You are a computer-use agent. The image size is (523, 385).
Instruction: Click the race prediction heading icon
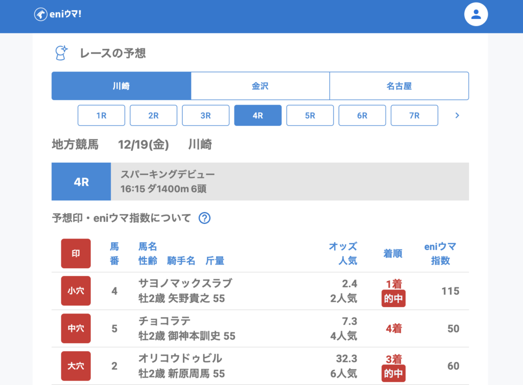click(x=61, y=53)
